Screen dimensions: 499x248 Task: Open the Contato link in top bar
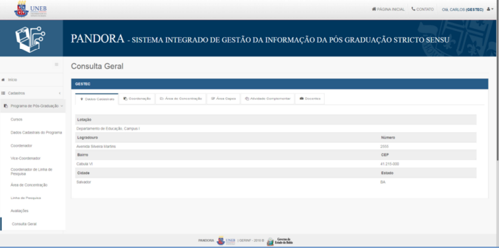pos(422,10)
